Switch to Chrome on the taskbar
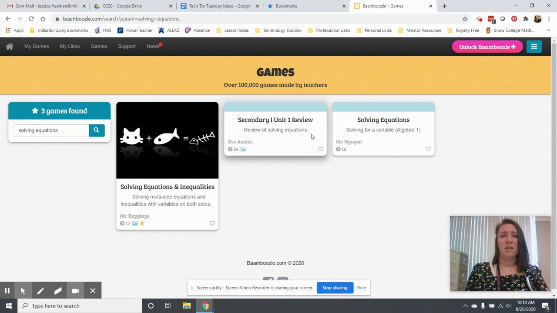 tap(205, 306)
